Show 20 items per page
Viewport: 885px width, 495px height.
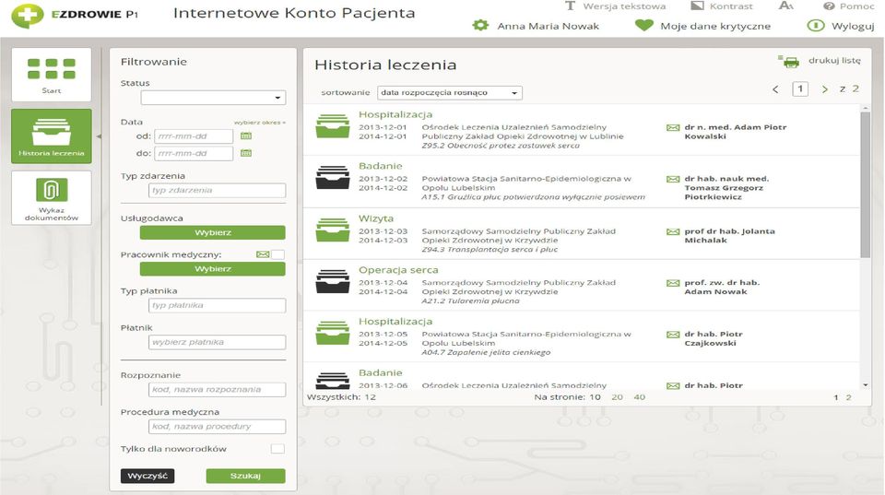pos(617,397)
